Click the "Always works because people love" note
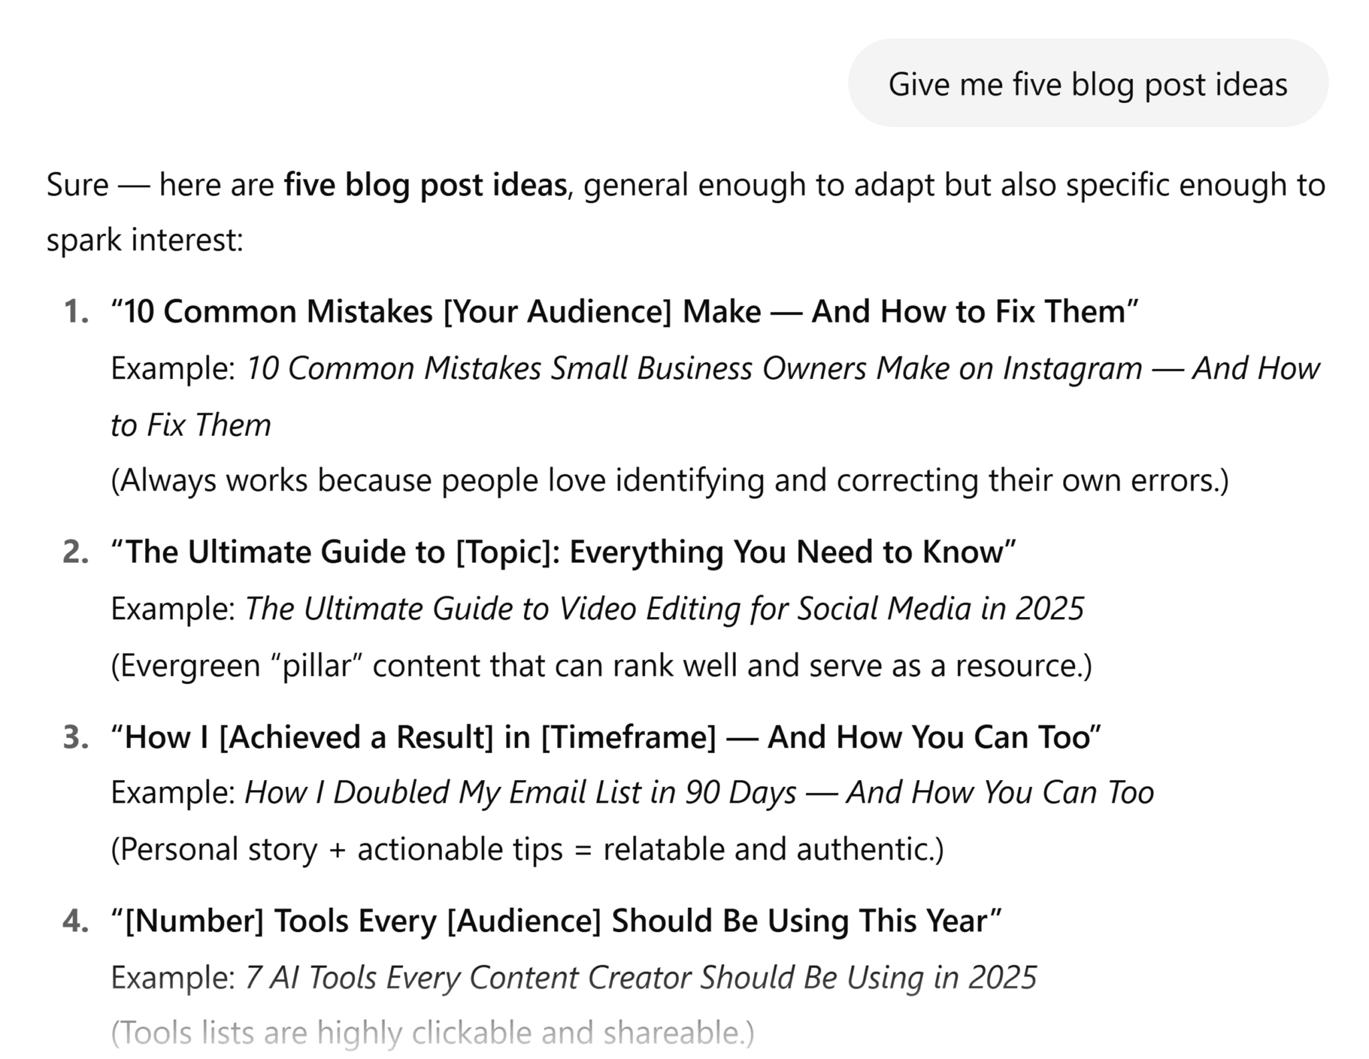Viewport: 1369px width, 1059px height. [669, 480]
